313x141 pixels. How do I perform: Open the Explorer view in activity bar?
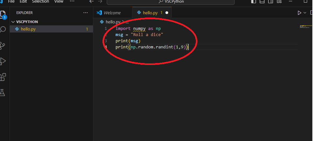(x=3, y=14)
